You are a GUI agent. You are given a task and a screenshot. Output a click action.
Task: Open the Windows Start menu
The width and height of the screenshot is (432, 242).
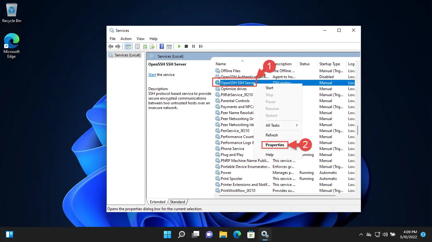pyautogui.click(x=167, y=234)
